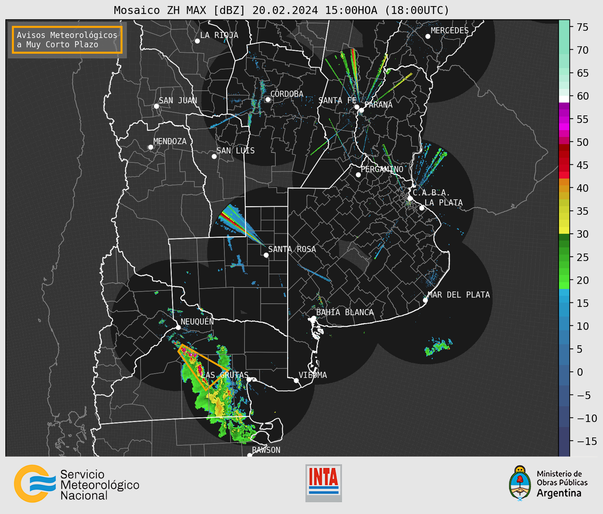This screenshot has height=514, width=603.
Task: Click the radar echo cluster offshore Mar del Plata
Action: [x=438, y=346]
